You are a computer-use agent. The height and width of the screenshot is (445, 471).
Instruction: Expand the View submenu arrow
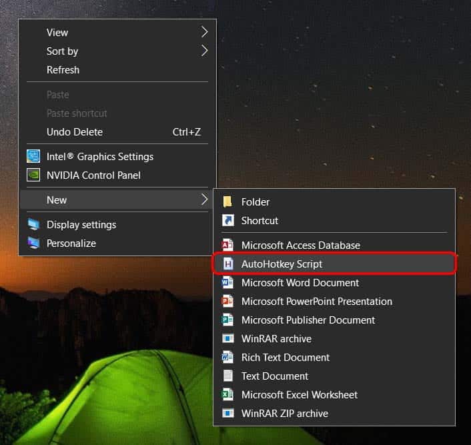pos(204,32)
